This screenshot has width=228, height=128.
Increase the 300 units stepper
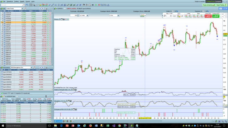[78, 15]
